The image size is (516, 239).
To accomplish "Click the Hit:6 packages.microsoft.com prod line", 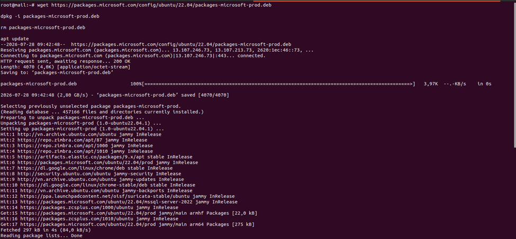I will tap(99, 162).
